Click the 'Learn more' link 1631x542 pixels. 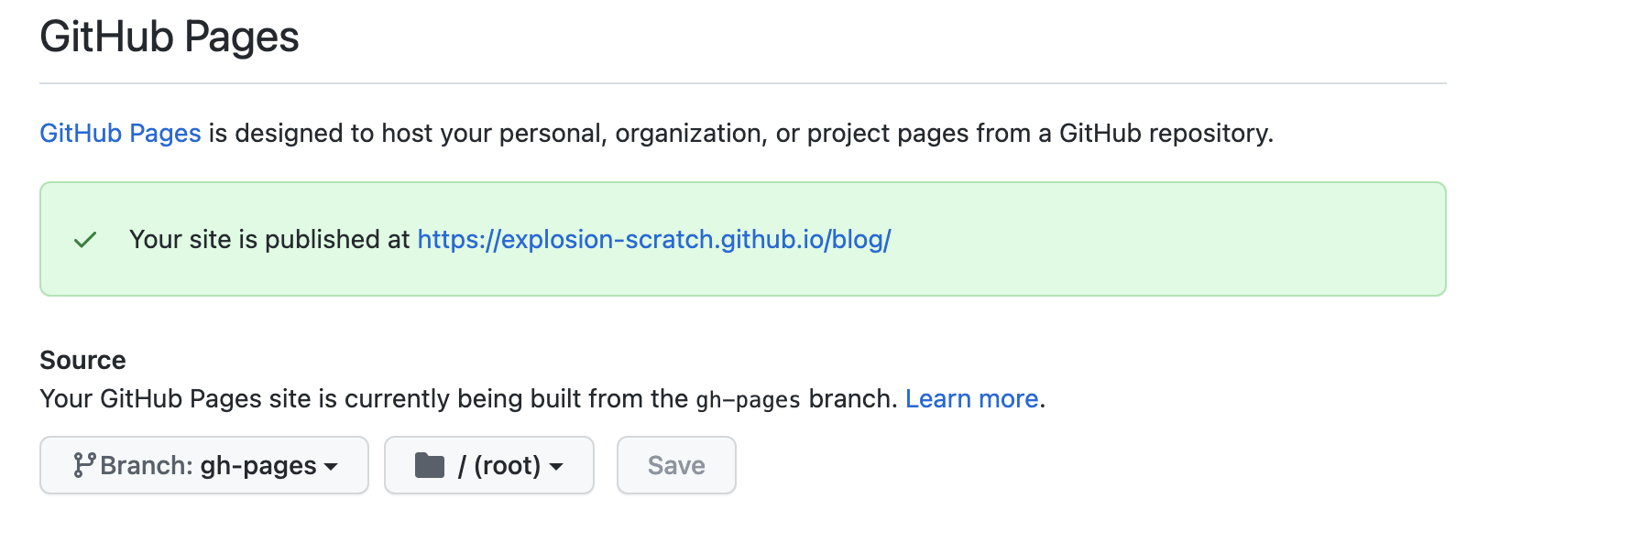[971, 398]
